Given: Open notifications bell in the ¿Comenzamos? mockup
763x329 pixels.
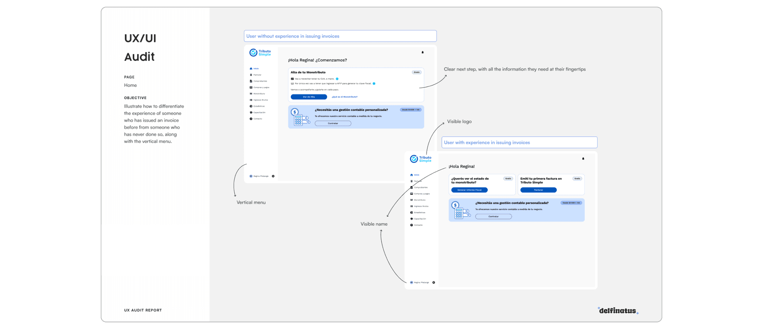Looking at the screenshot, I should [x=422, y=52].
